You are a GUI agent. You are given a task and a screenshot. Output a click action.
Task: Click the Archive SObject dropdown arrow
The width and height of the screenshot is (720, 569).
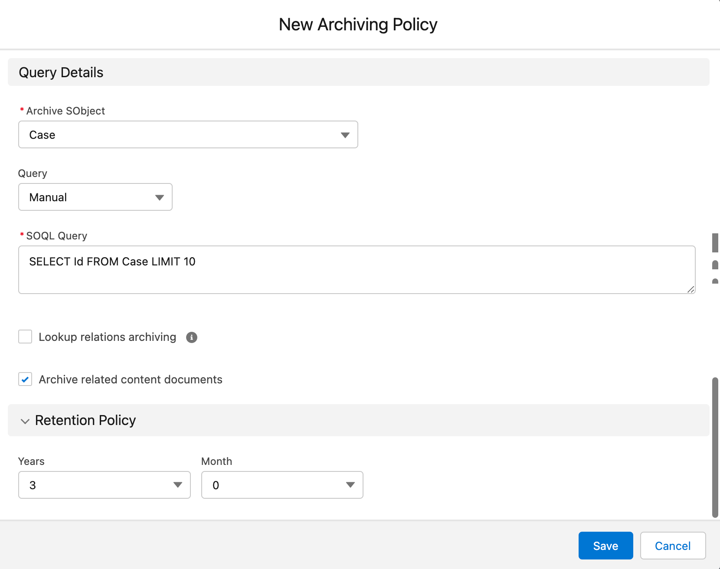point(344,134)
